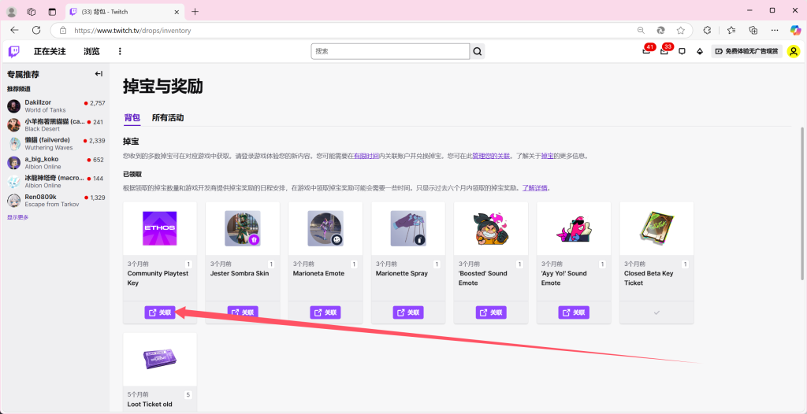807x414 pixels.
Task: Click 关联 for Community Playtest Key
Action: (x=160, y=312)
